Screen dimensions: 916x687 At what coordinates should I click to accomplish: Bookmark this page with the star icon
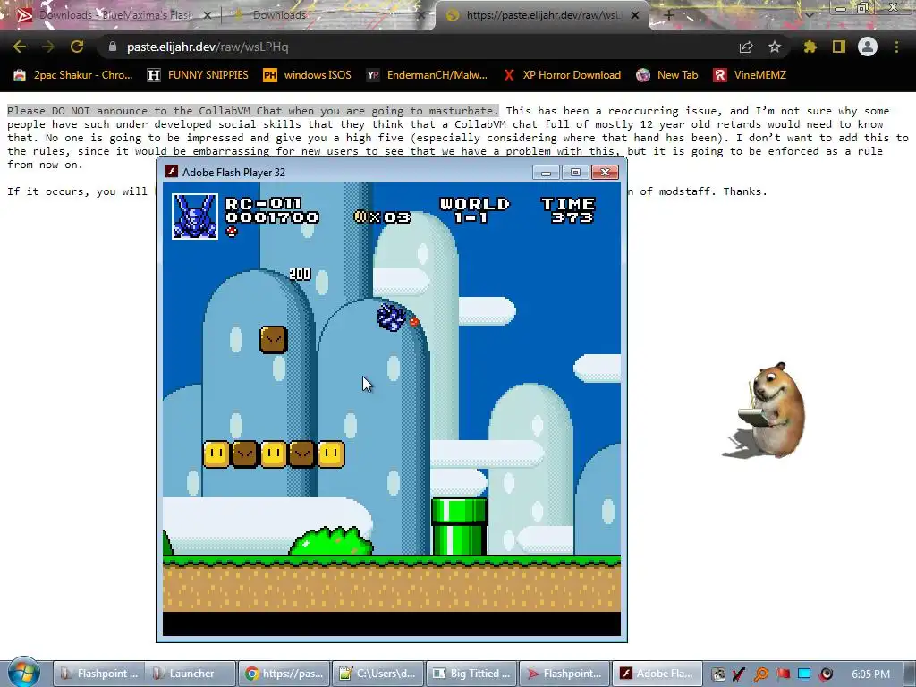pyautogui.click(x=775, y=47)
